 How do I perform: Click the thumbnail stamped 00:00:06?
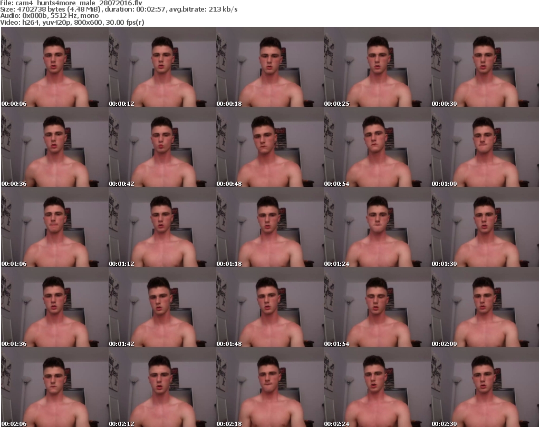[x=55, y=67]
